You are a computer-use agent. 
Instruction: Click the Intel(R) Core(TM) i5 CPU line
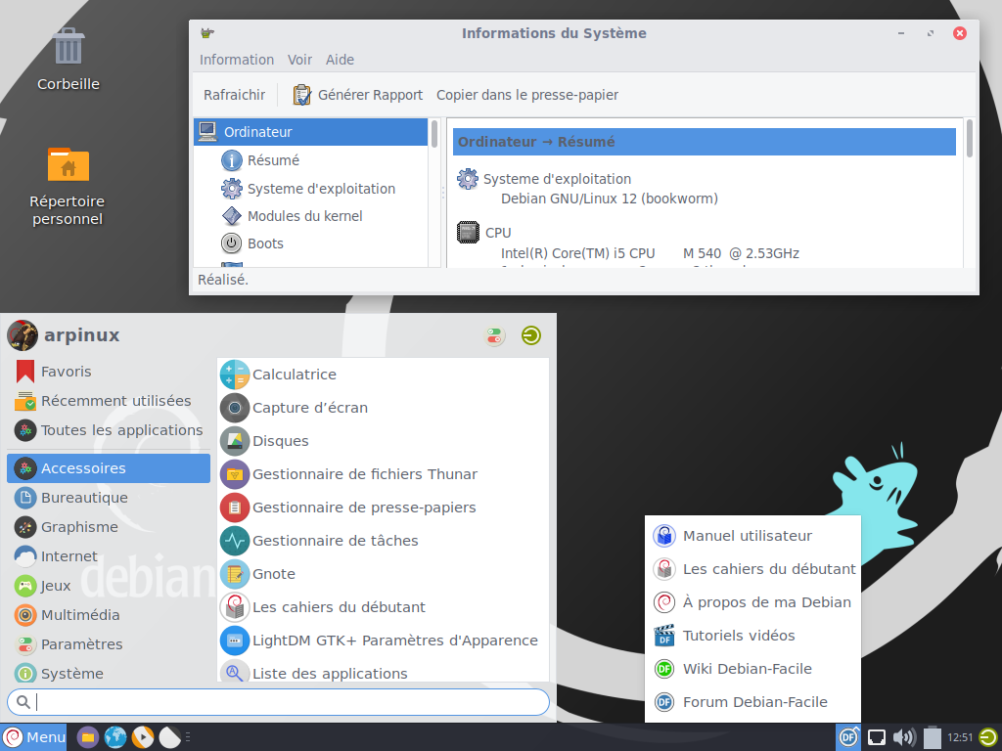pyautogui.click(x=650, y=253)
